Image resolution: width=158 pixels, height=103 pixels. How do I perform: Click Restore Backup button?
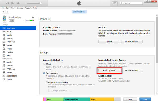coord(132,71)
